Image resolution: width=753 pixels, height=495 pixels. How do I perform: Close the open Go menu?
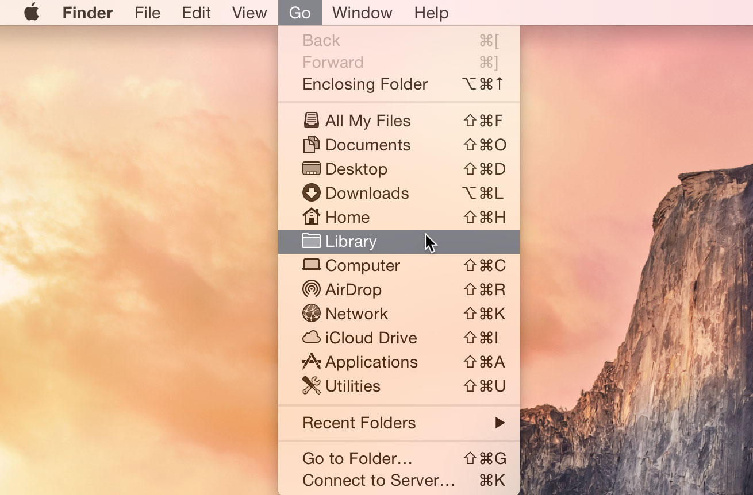pos(300,13)
